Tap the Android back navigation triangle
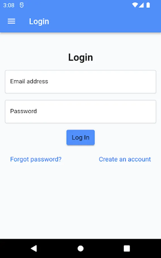Viewport: 161px width, 258px height. click(34, 248)
